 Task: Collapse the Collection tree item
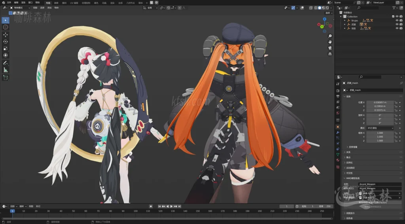click(341, 17)
